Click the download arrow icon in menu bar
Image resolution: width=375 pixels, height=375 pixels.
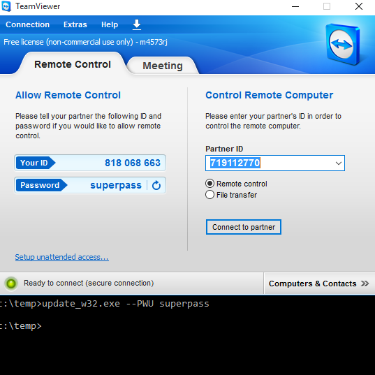pyautogui.click(x=137, y=24)
